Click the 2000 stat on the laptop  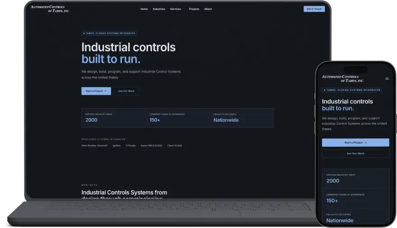pos(91,120)
